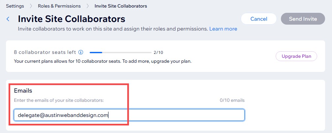332x133 pixels.
Task: Select the chevron separator after Settings breadcrumb
Action: (x=31, y=6)
